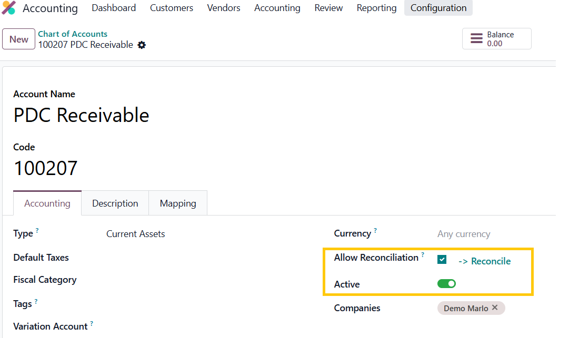Click the New button
The image size is (569, 338).
pyautogui.click(x=19, y=39)
